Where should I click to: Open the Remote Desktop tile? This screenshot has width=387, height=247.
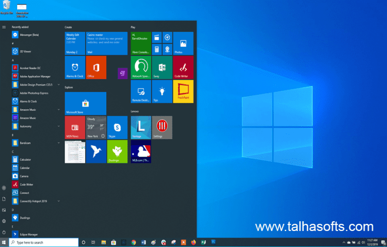[x=141, y=91]
